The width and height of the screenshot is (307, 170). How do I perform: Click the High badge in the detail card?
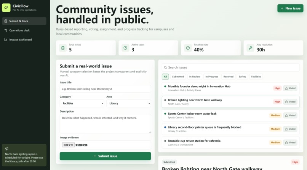pyautogui.click(x=295, y=162)
